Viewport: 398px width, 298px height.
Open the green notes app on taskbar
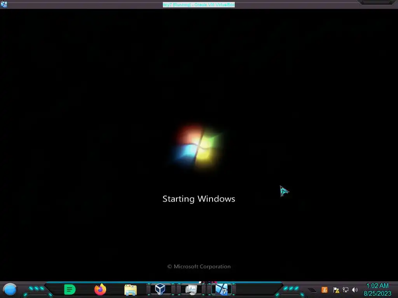pos(70,289)
